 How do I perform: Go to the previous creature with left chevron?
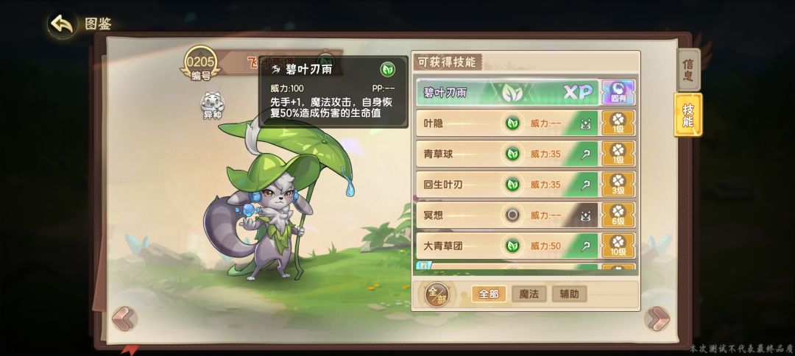coord(124,318)
